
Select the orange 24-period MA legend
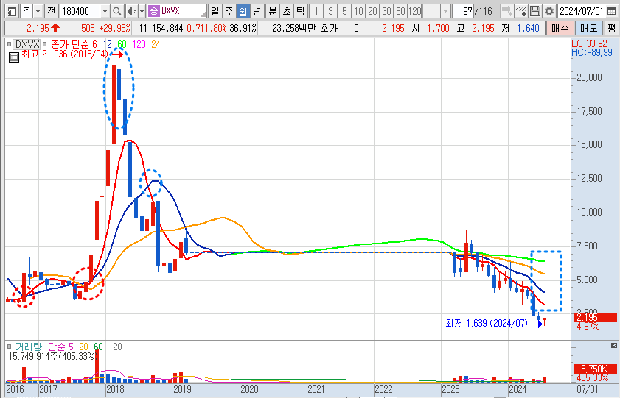[156, 44]
